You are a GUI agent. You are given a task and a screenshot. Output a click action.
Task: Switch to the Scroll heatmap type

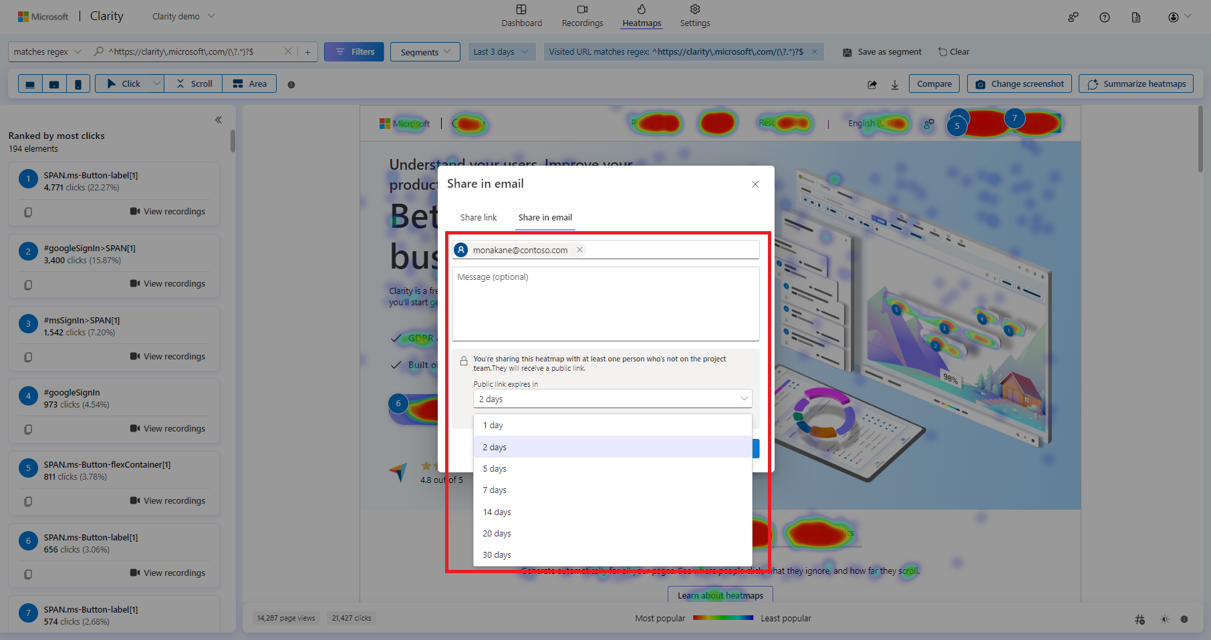coord(194,84)
